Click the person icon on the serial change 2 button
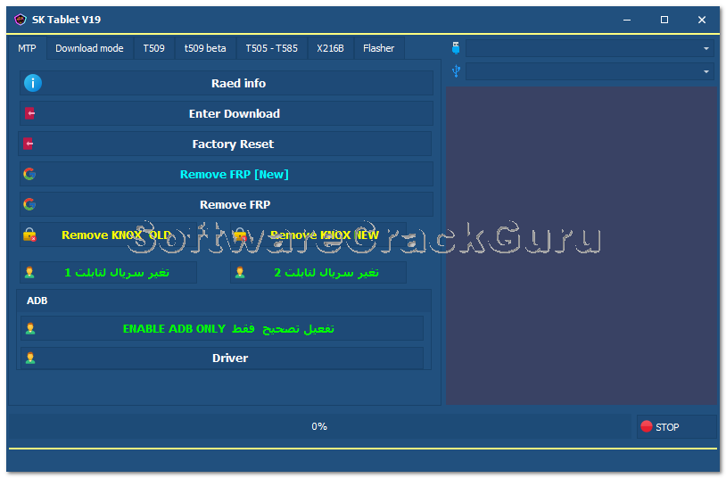 240,272
